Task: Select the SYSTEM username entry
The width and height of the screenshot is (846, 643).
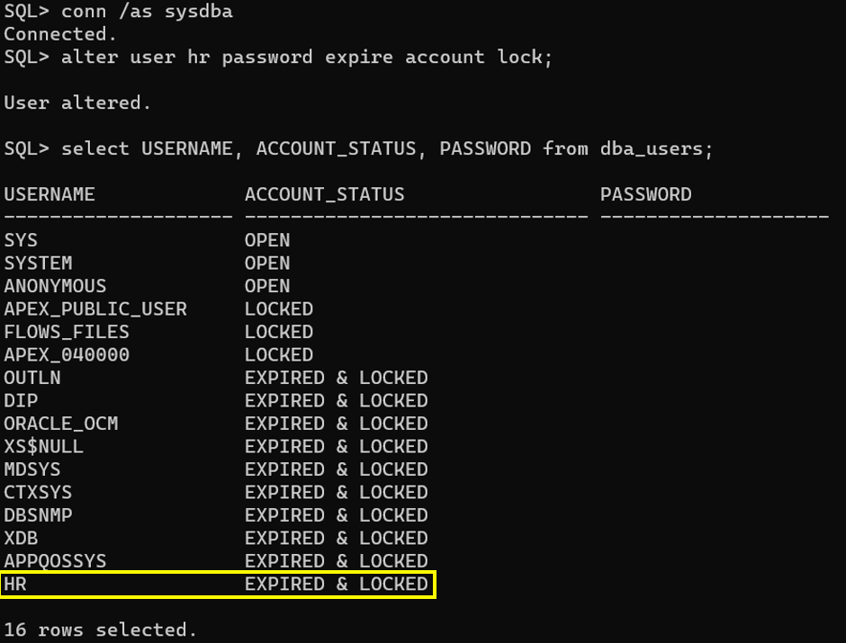Action: pyautogui.click(x=39, y=263)
